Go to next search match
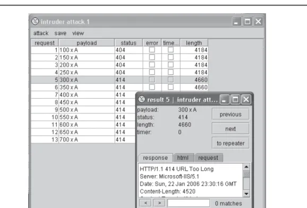Viewport: 307px width, 208px height. pyautogui.click(x=159, y=203)
